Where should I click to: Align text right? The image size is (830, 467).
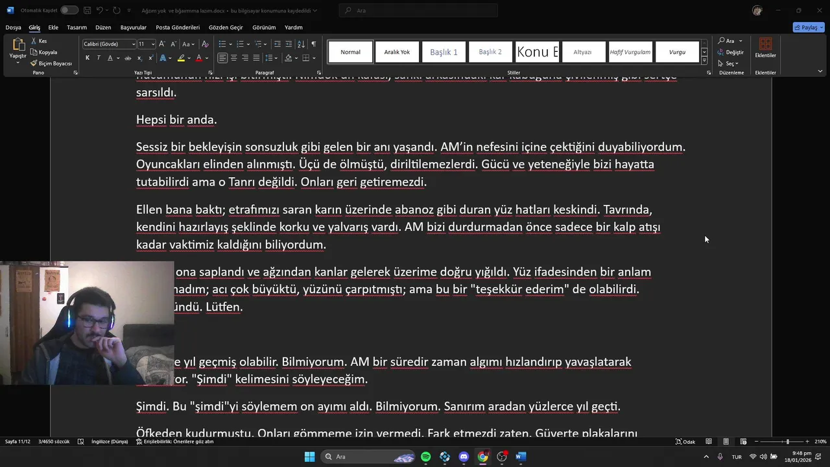click(245, 58)
